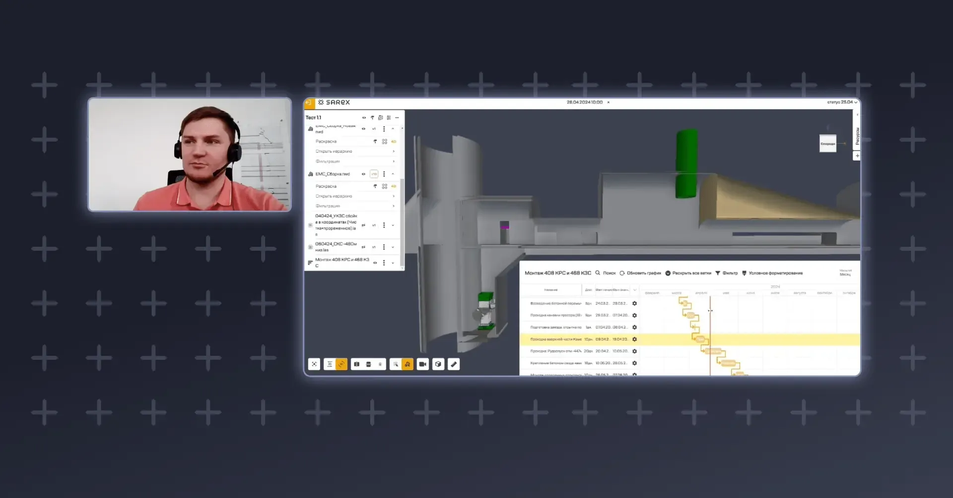Screen dimensions: 953x498
Task: Click four-circles icon in first Раскраска row
Action: 385,142
